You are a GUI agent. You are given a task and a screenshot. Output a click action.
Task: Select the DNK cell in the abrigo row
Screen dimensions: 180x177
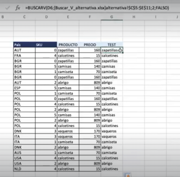[24, 147]
